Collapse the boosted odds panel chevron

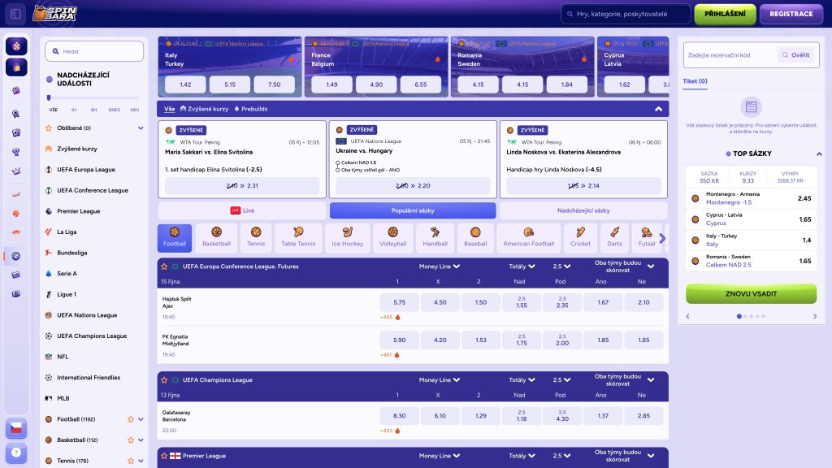pyautogui.click(x=658, y=109)
